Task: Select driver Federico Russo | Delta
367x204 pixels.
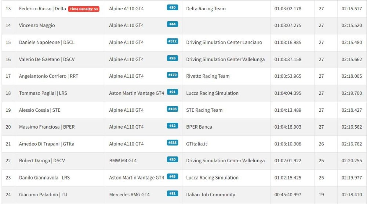Action: (42, 9)
